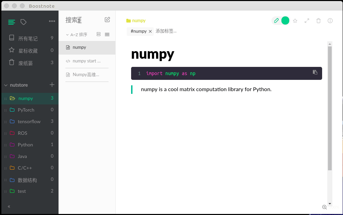This screenshot has width=343, height=215.
Task: Create a new note with pencil-square icon
Action: (107, 20)
